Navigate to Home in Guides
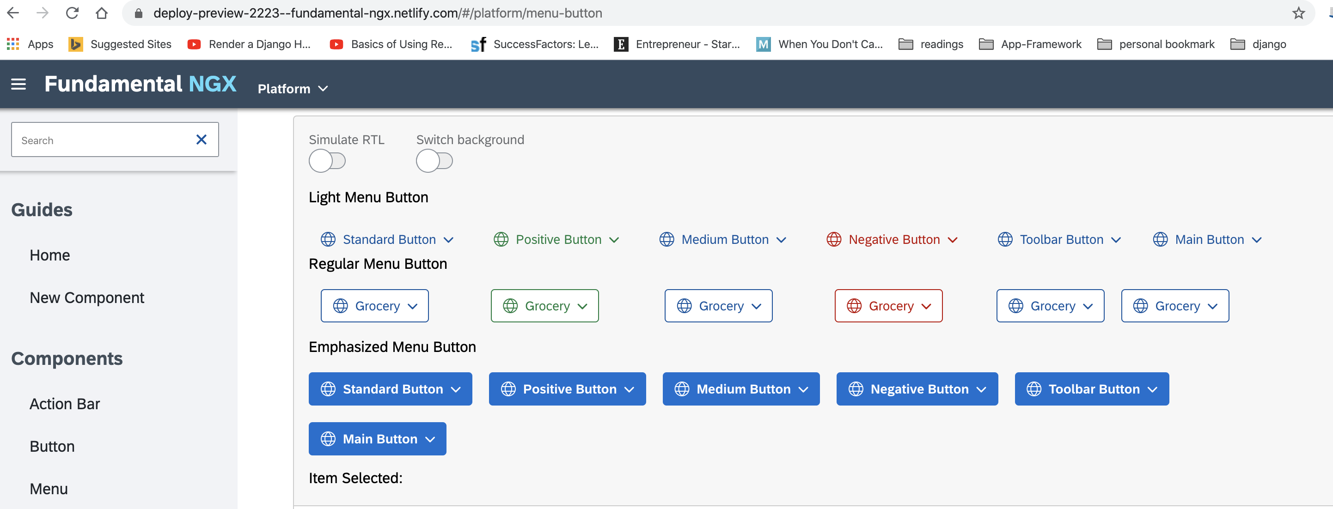 click(x=49, y=255)
